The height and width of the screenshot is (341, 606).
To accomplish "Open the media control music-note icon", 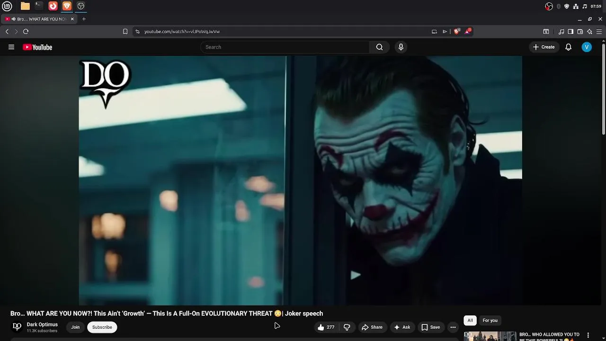I will point(561,32).
